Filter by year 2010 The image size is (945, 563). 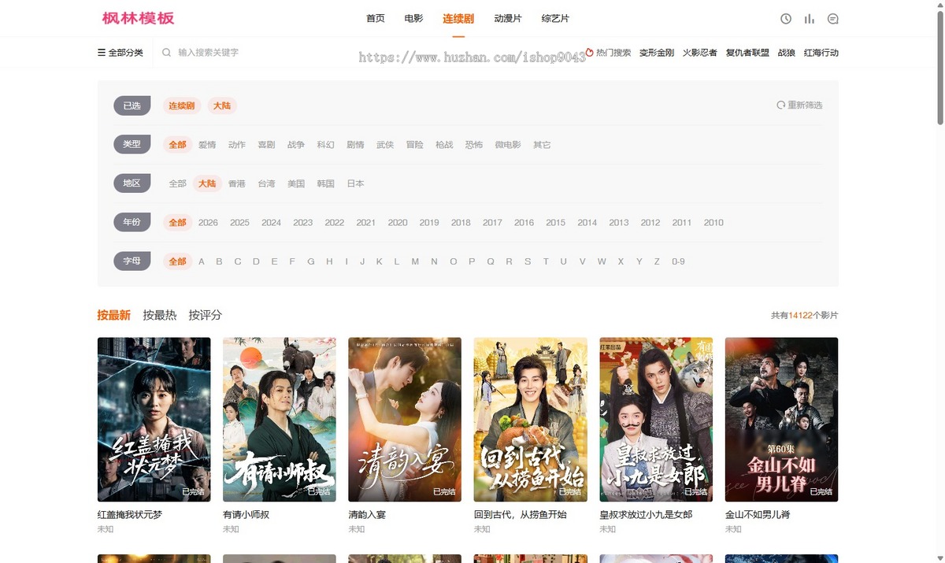click(713, 223)
